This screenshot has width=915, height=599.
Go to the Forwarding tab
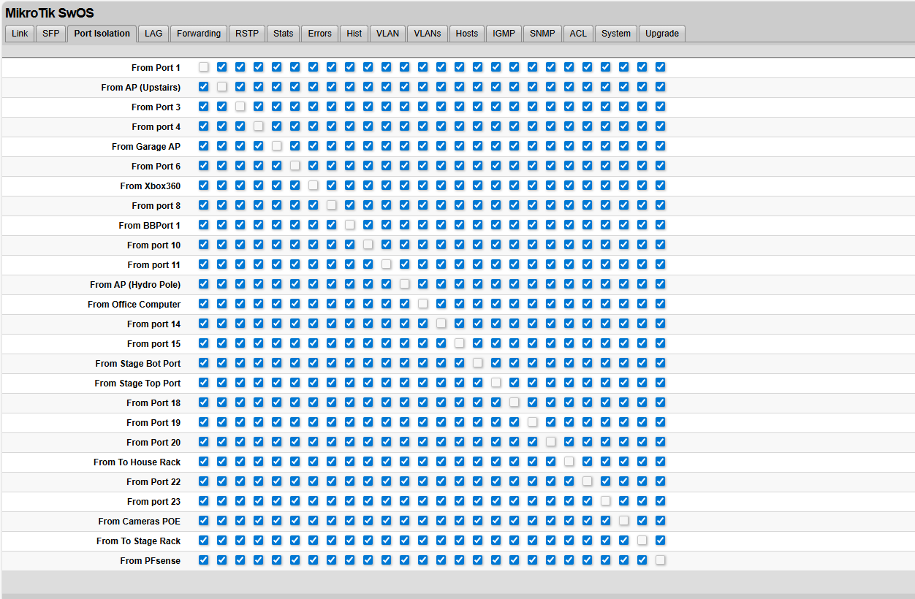(x=199, y=34)
